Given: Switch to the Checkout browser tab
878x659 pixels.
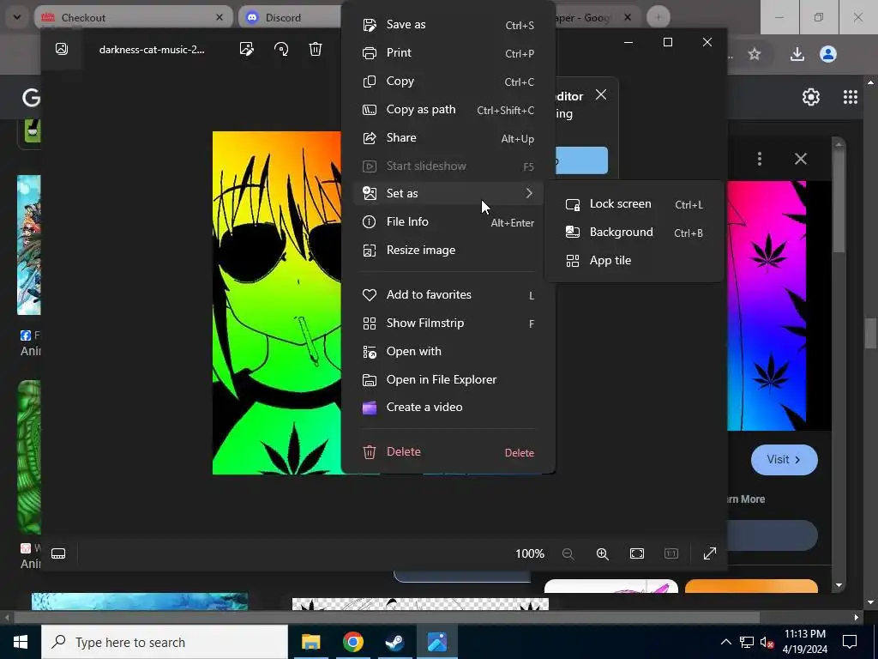Looking at the screenshot, I should tap(135, 17).
